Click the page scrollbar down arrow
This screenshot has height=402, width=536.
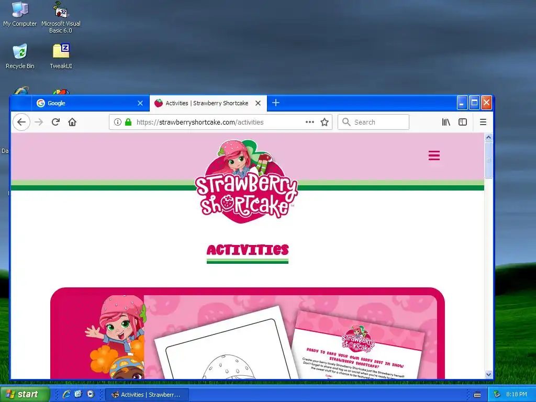point(488,374)
